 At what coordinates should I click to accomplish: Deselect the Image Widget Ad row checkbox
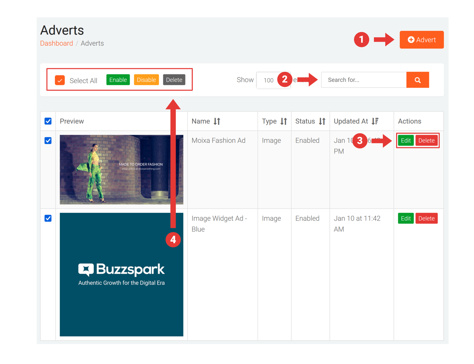(x=48, y=219)
